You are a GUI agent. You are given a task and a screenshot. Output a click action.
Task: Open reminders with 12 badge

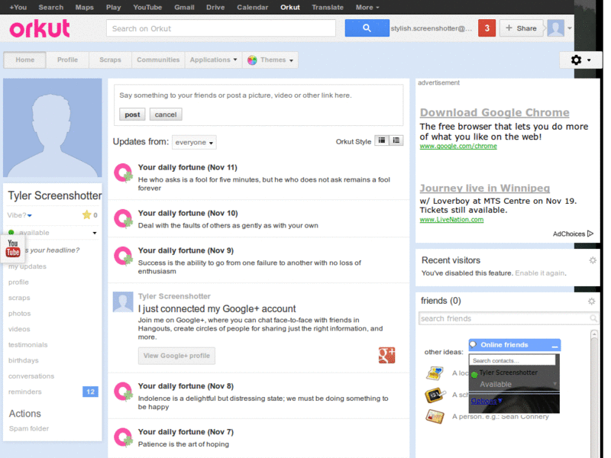[52, 392]
